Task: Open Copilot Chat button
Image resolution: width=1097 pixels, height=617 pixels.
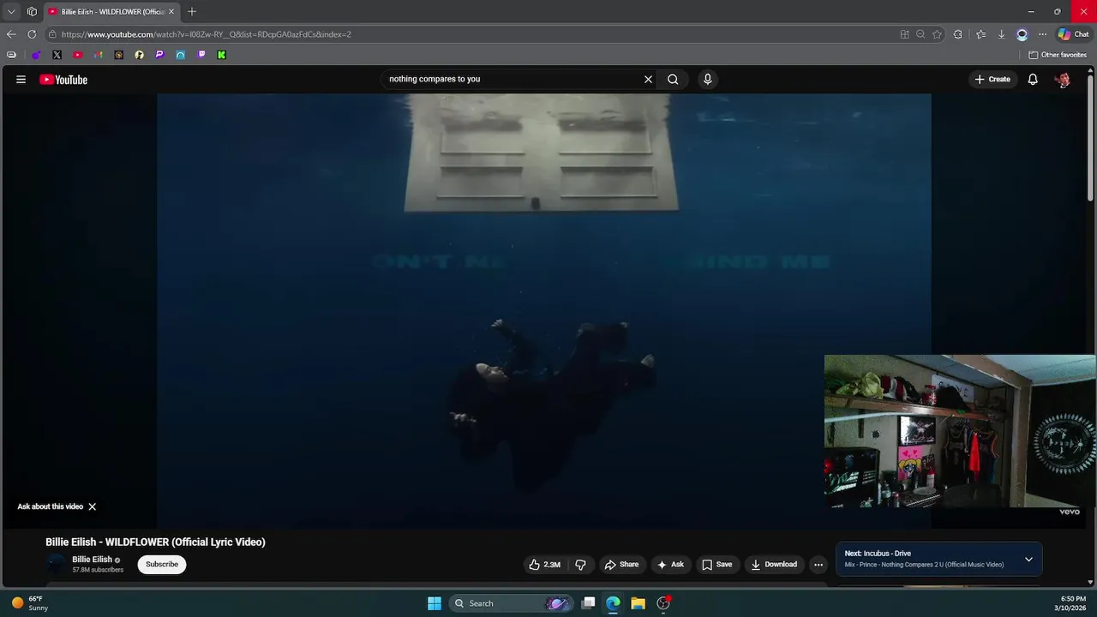Action: (x=1073, y=34)
